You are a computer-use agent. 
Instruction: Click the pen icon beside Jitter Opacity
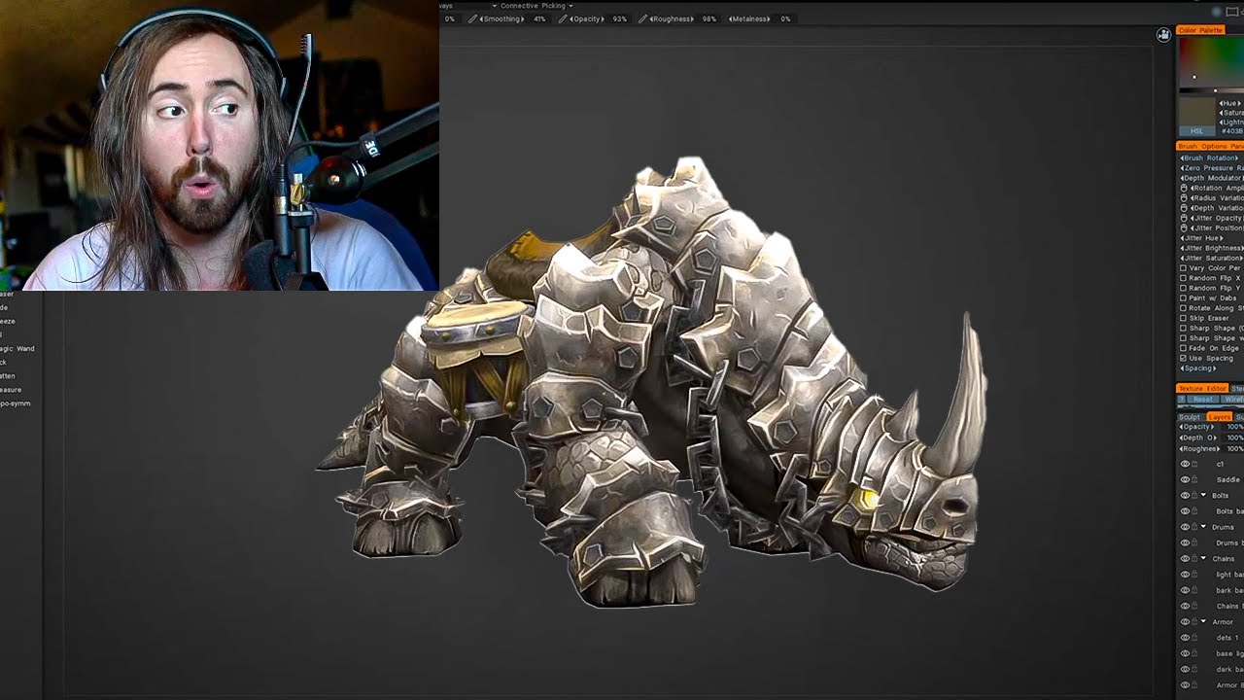point(1184,218)
